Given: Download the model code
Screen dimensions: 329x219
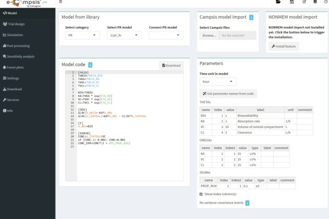Looking at the screenshot, I should click(x=171, y=65).
